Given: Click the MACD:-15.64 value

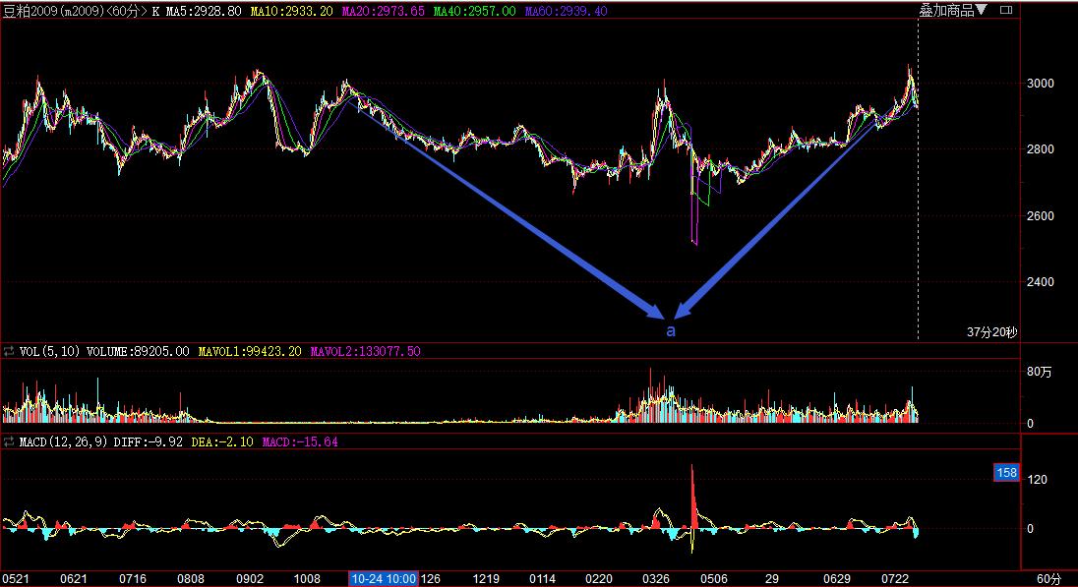Looking at the screenshot, I should click(x=300, y=441).
